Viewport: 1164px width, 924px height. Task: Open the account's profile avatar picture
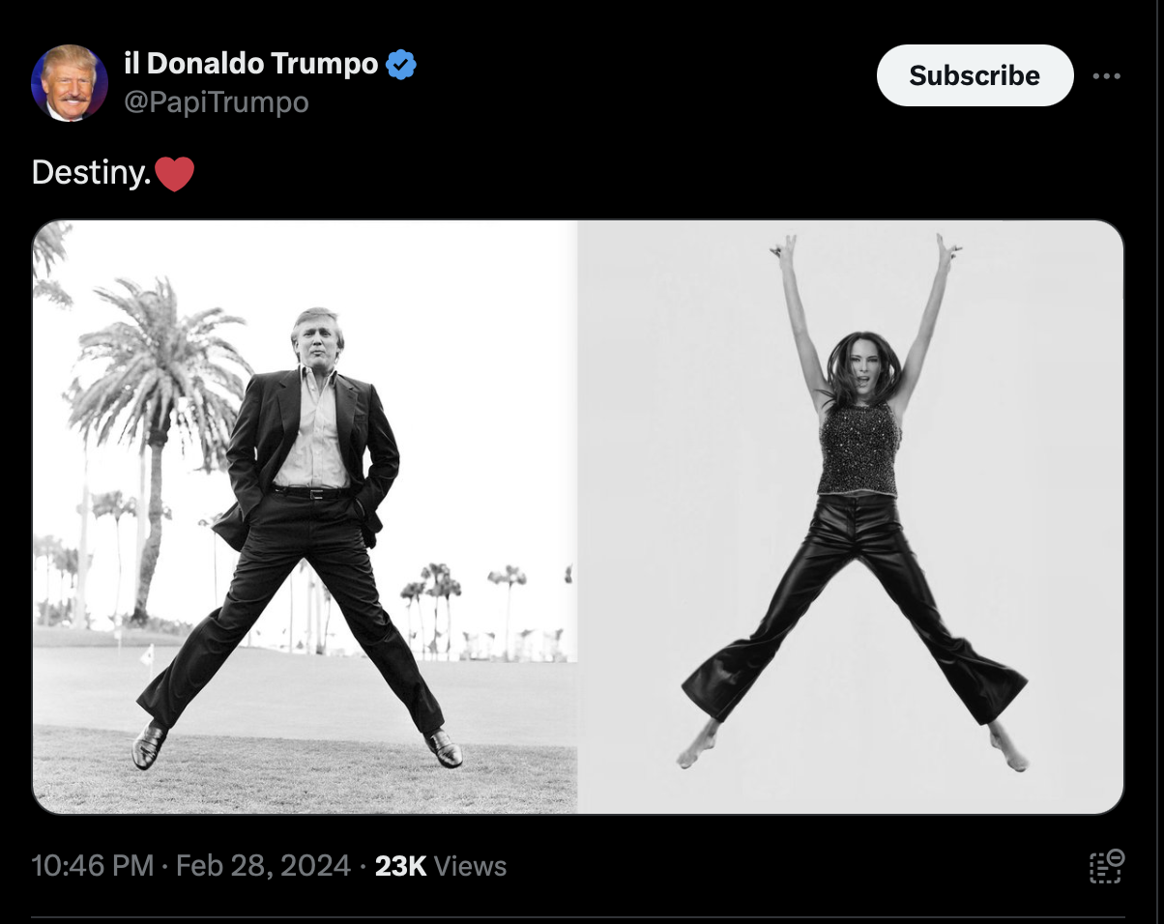70,82
